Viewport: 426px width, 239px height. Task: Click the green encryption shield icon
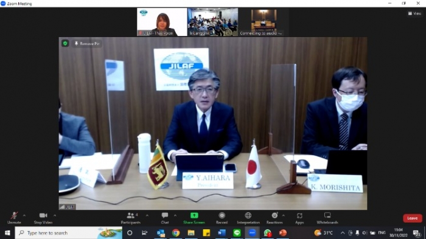65,43
